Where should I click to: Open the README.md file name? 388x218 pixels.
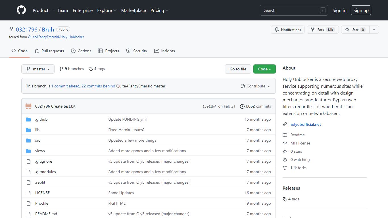[46, 214]
